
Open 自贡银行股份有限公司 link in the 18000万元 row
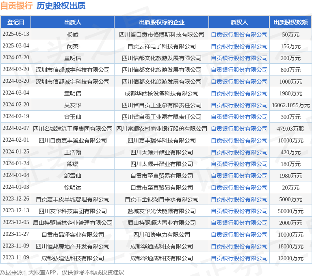coord(239,246)
